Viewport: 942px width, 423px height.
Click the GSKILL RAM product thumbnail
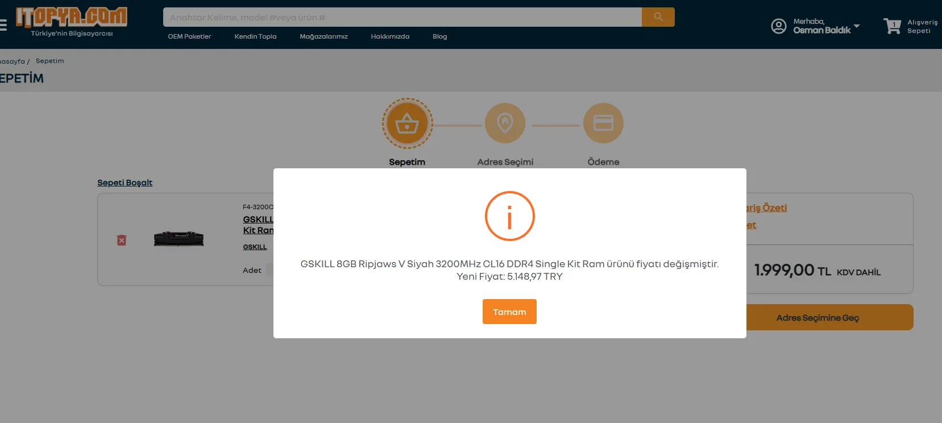pyautogui.click(x=179, y=239)
